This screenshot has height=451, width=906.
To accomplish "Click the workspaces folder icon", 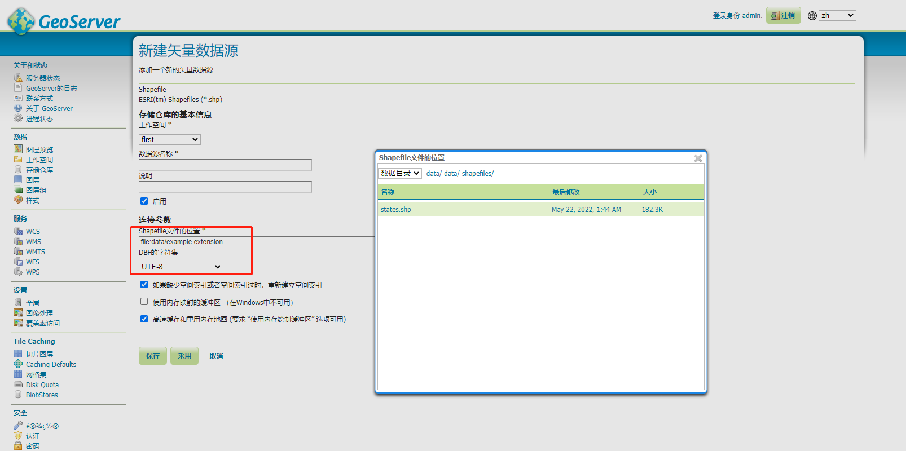I will pos(18,160).
